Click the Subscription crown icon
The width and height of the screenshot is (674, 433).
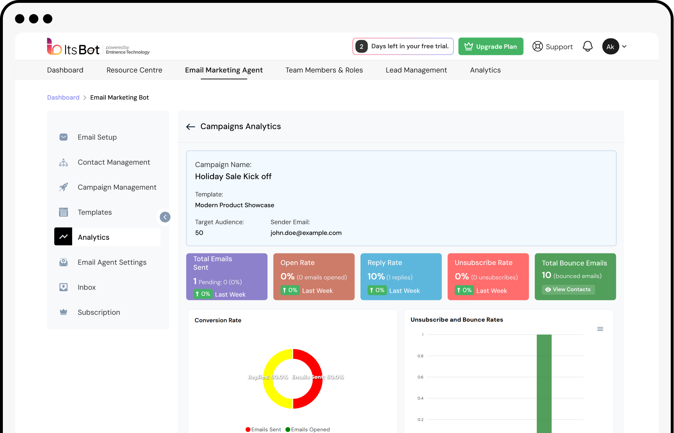click(63, 312)
